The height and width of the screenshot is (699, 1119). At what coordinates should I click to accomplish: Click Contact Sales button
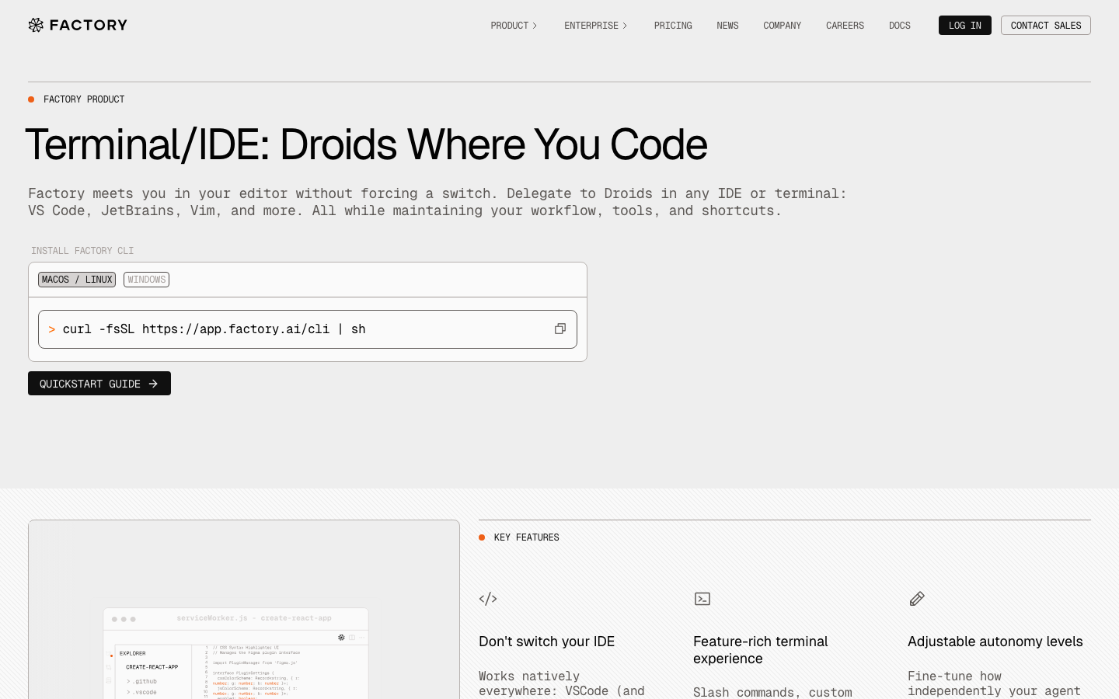coord(1046,26)
